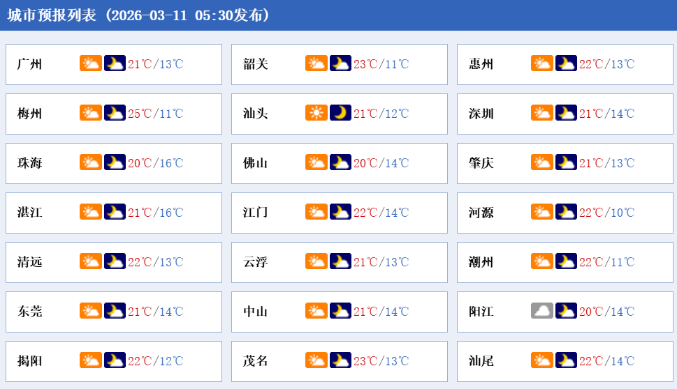Click Meizhou's 25℃ high temperature

140,114
